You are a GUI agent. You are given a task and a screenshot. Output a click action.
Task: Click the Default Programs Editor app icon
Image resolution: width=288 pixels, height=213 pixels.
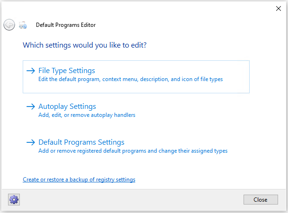23,25
